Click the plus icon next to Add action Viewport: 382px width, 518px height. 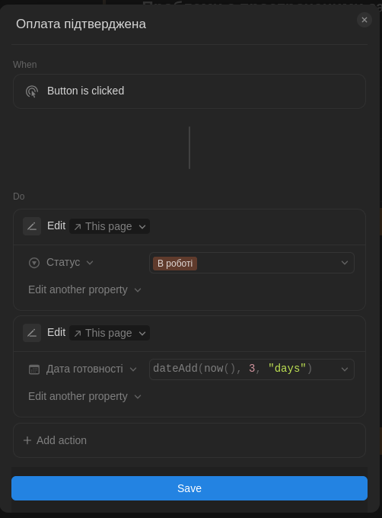(x=27, y=440)
